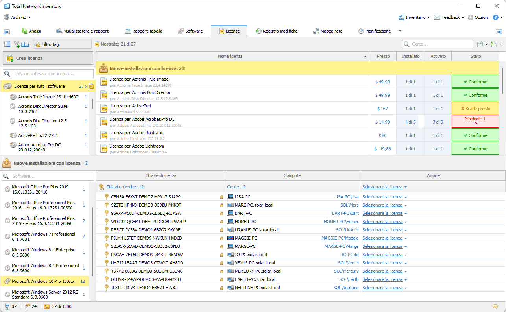Click the chat bubble icon in status bar
The width and height of the screenshot is (506, 312).
(x=495, y=306)
